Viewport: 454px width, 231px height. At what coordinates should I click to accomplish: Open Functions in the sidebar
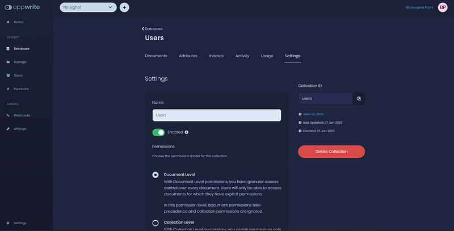(21, 89)
